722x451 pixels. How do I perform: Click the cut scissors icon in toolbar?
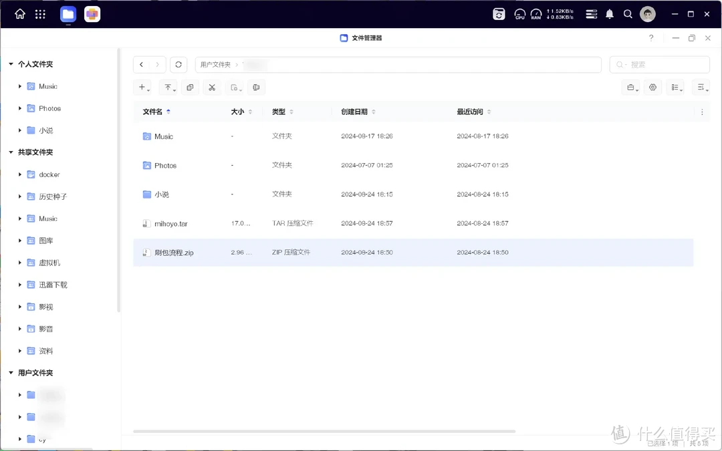(x=212, y=88)
